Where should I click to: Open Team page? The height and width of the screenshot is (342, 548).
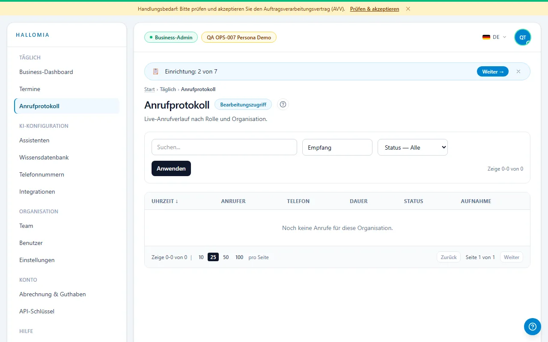[x=67, y=226]
